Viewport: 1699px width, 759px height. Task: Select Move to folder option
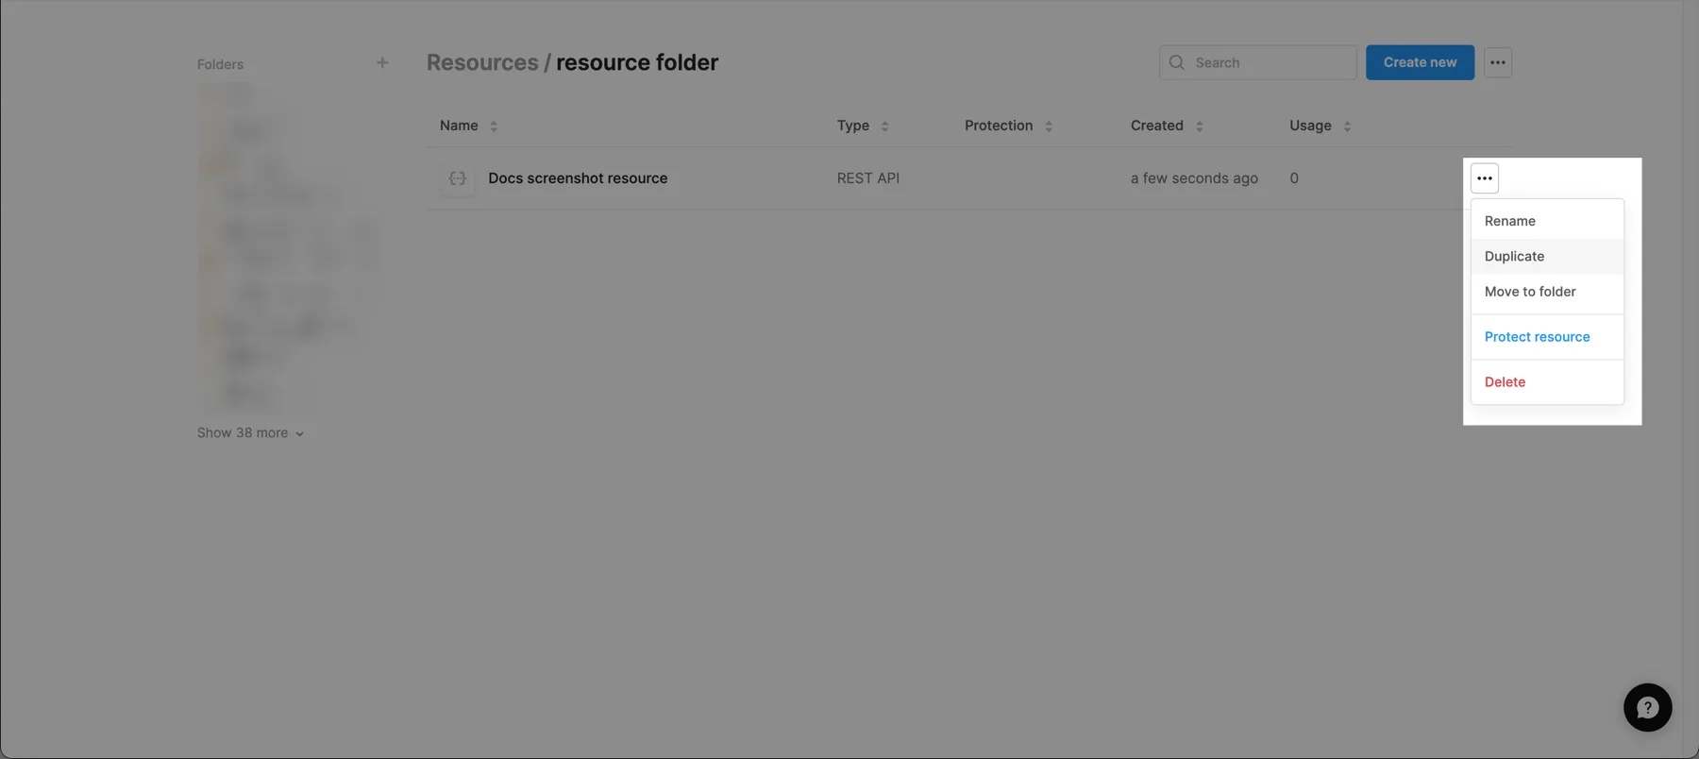click(x=1547, y=292)
